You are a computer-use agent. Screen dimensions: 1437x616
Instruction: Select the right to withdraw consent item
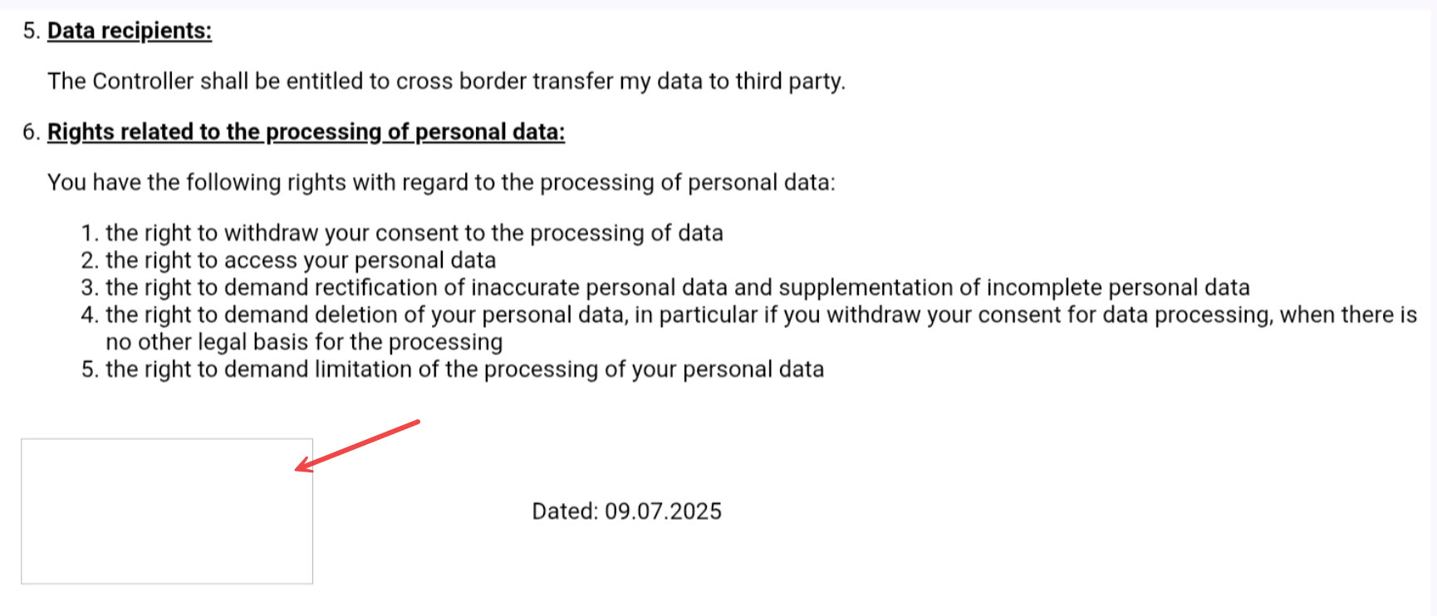pyautogui.click(x=414, y=233)
